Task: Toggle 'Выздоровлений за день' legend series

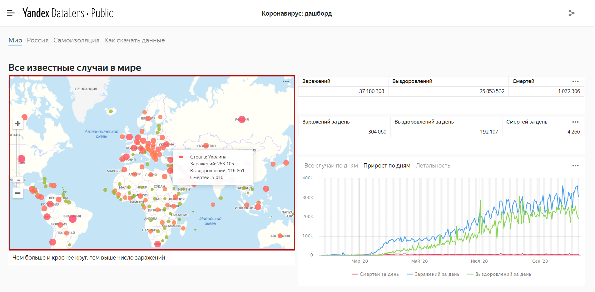Action: point(499,274)
